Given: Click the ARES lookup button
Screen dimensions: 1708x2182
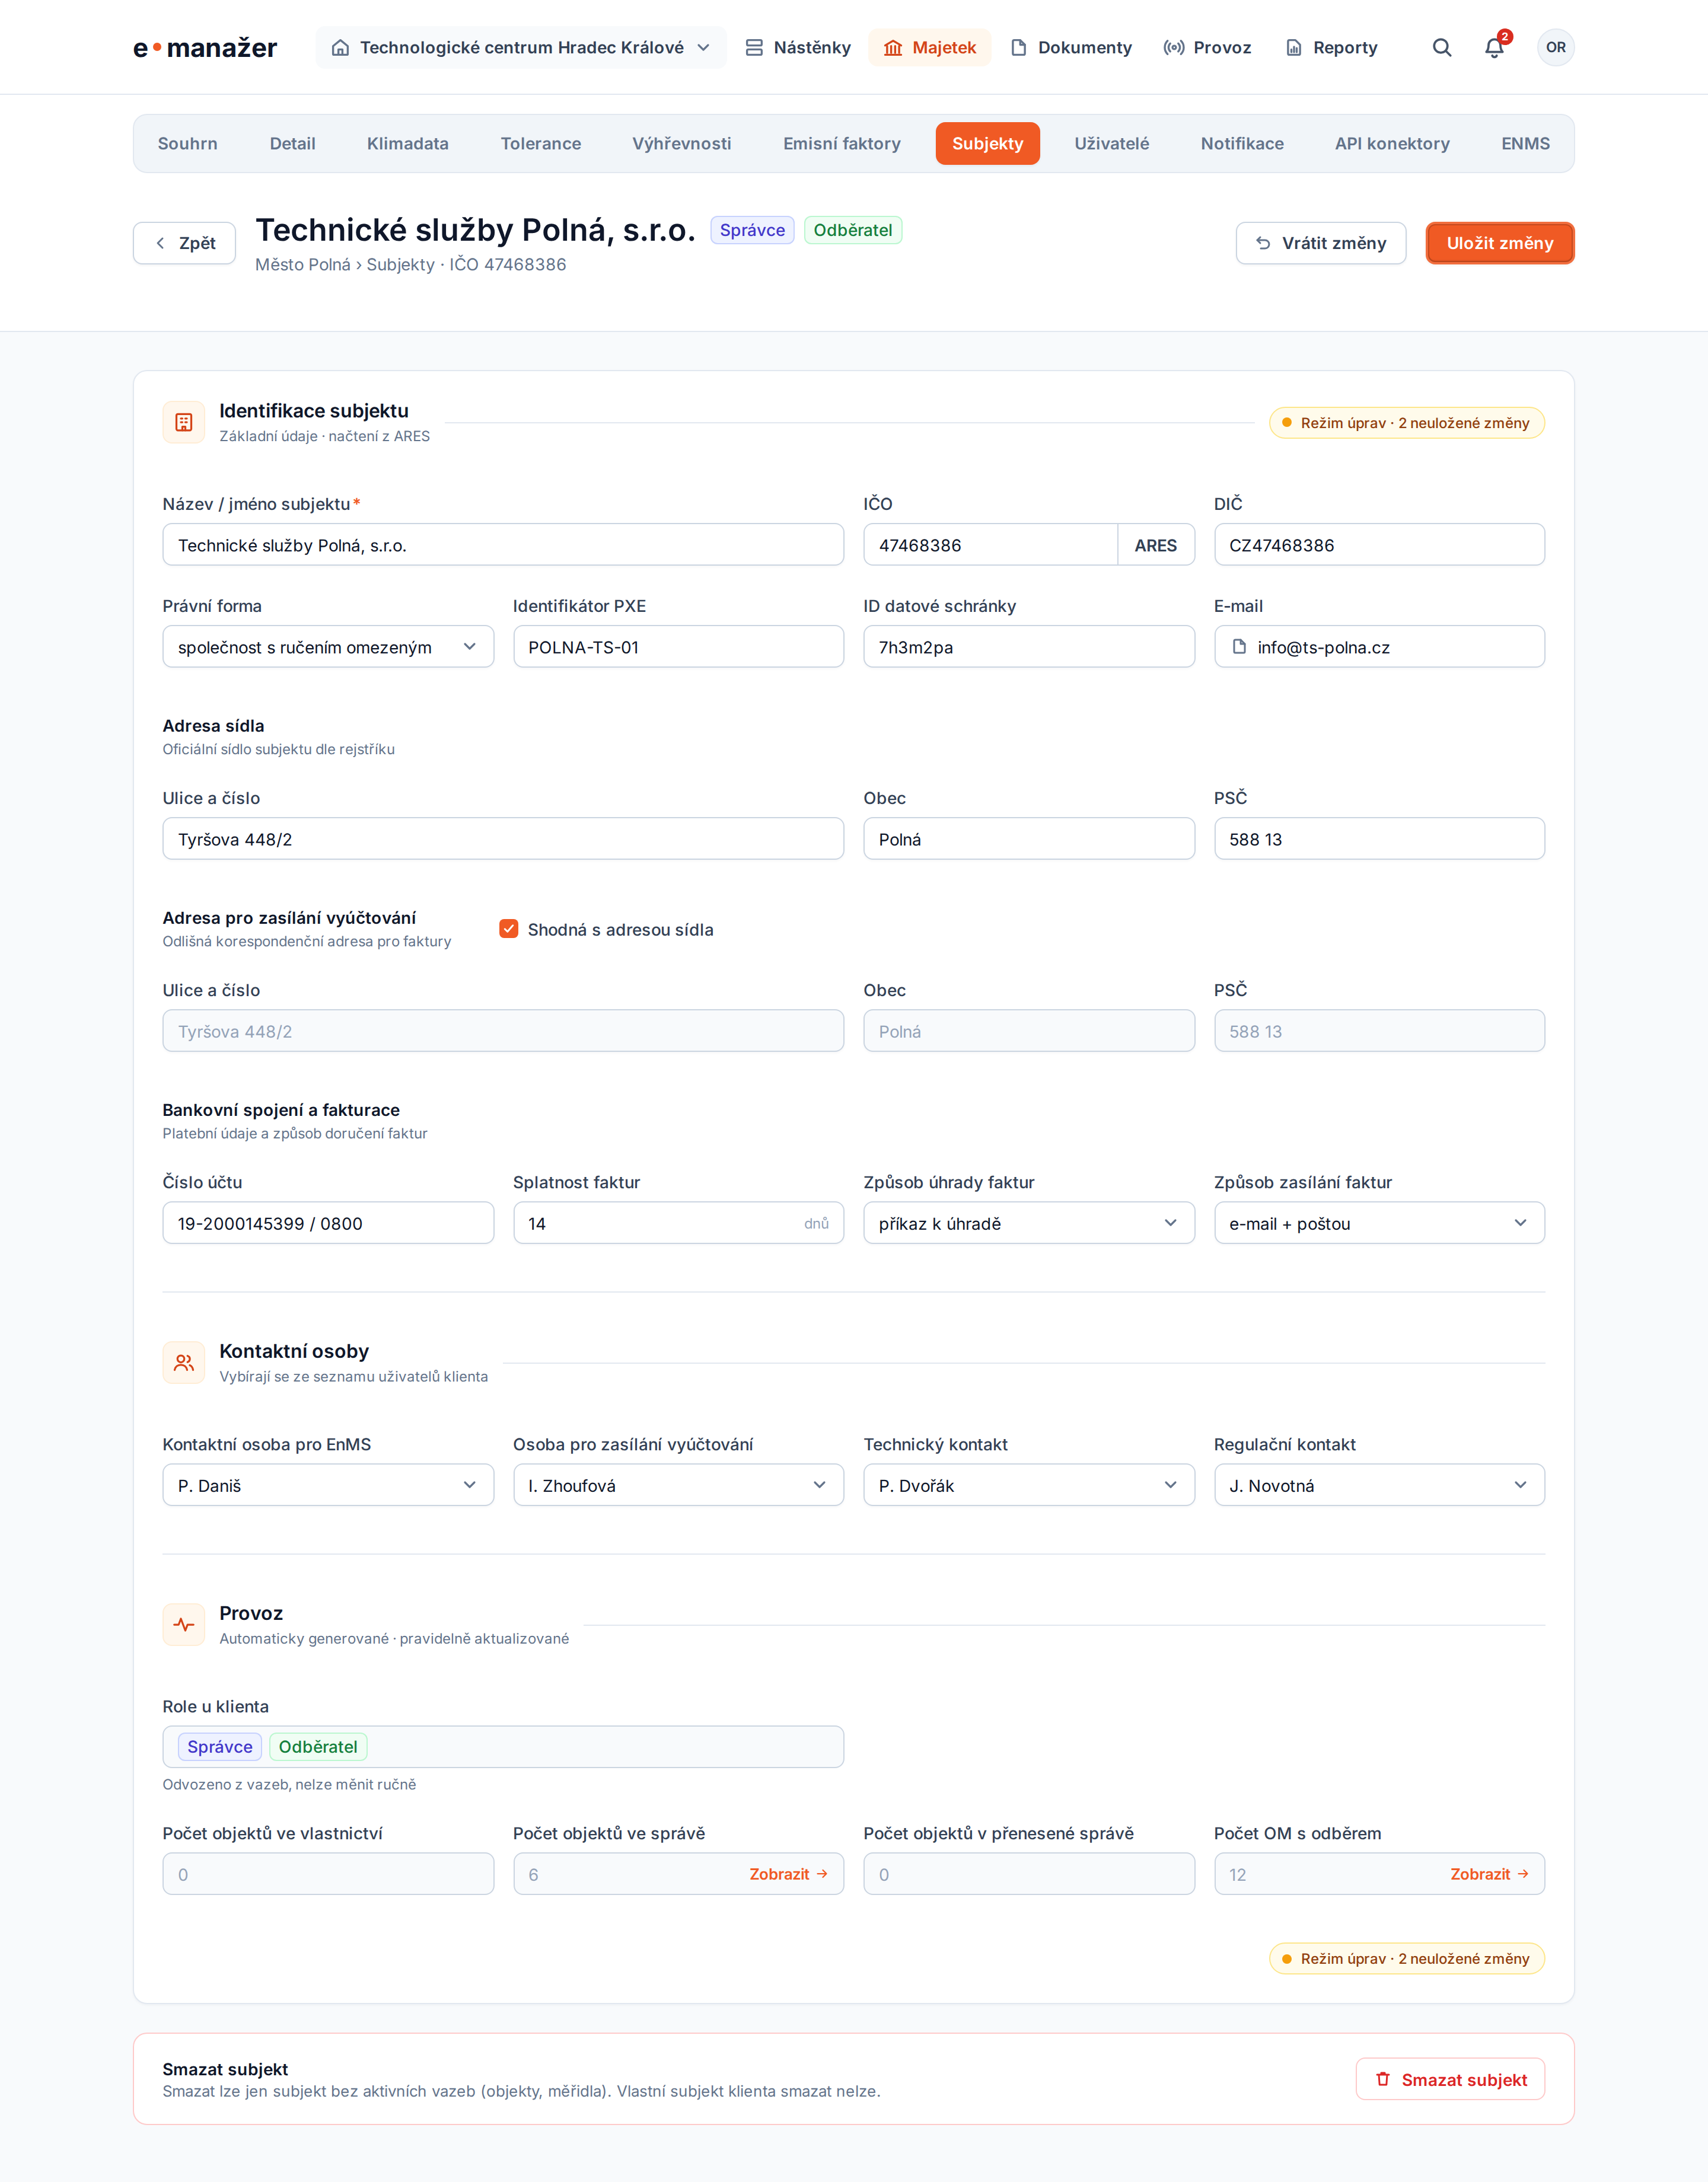Looking at the screenshot, I should (1155, 545).
